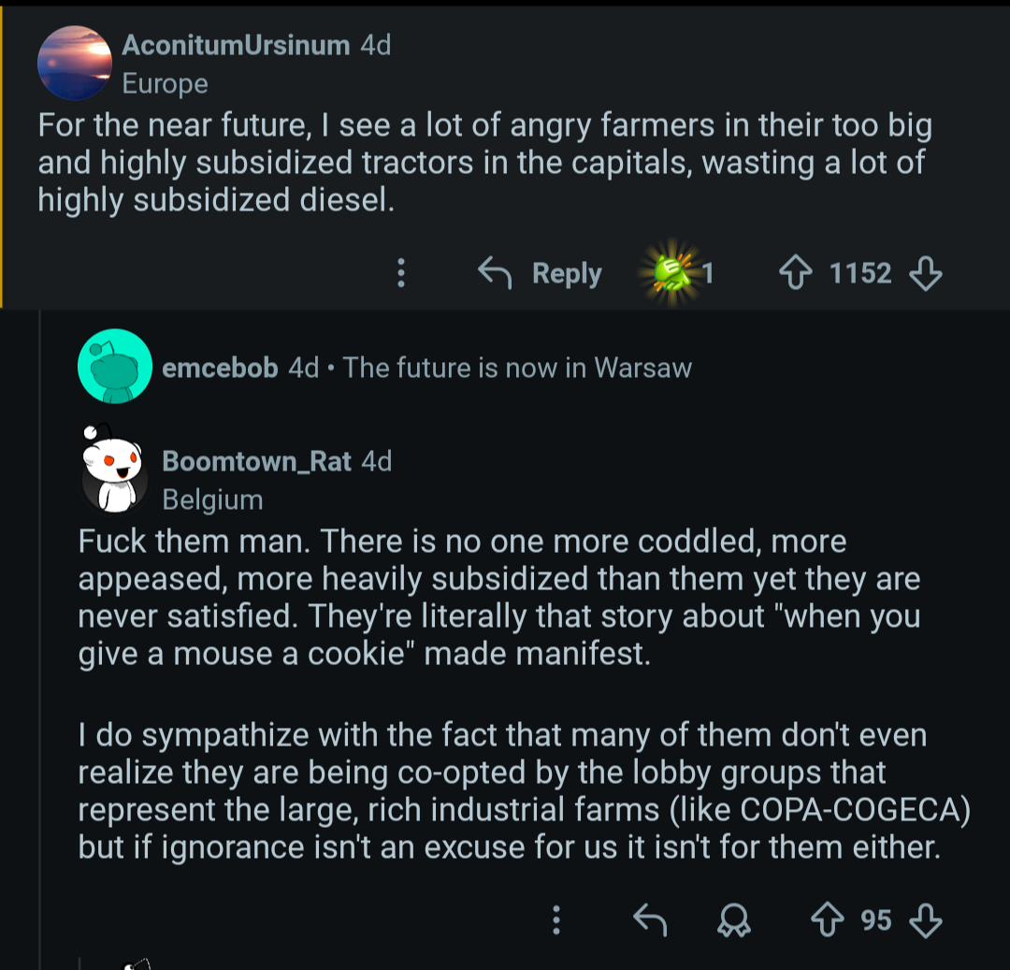The image size is (1010, 970).
Task: Give an award to Boomtown_Rat's comment
Action: tap(732, 921)
